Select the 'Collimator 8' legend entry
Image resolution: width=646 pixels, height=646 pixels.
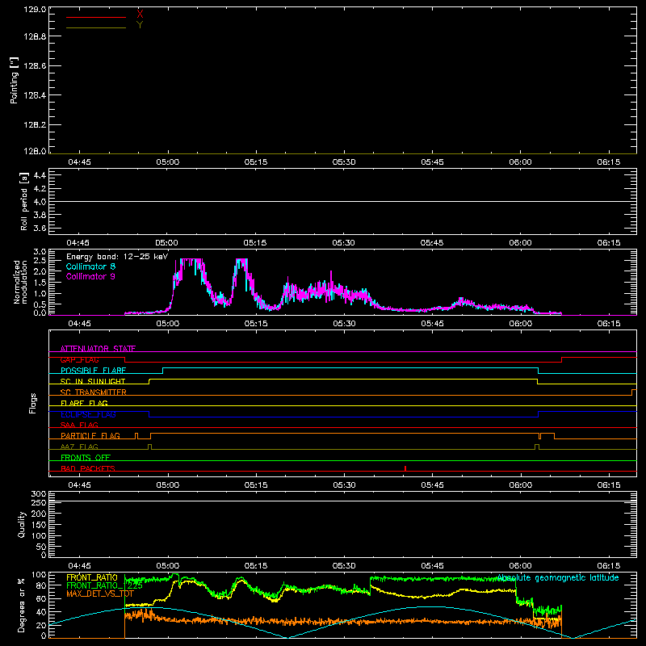(90, 266)
